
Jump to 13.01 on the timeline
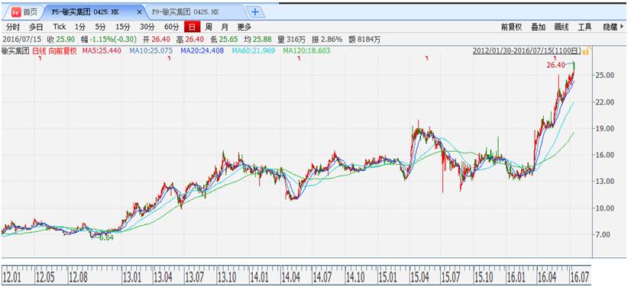pos(132,277)
